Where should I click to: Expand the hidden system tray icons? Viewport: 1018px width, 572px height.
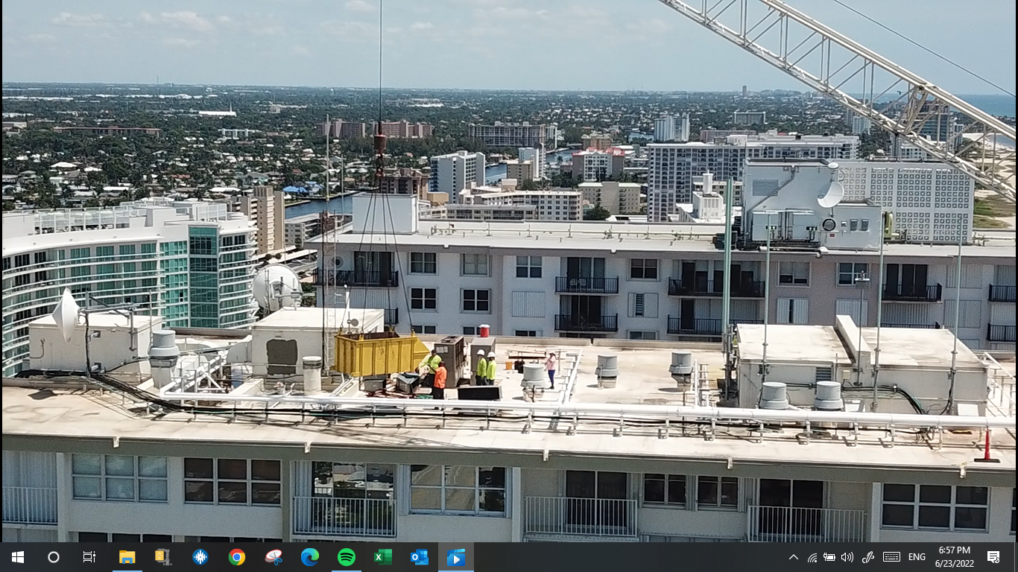(x=794, y=557)
